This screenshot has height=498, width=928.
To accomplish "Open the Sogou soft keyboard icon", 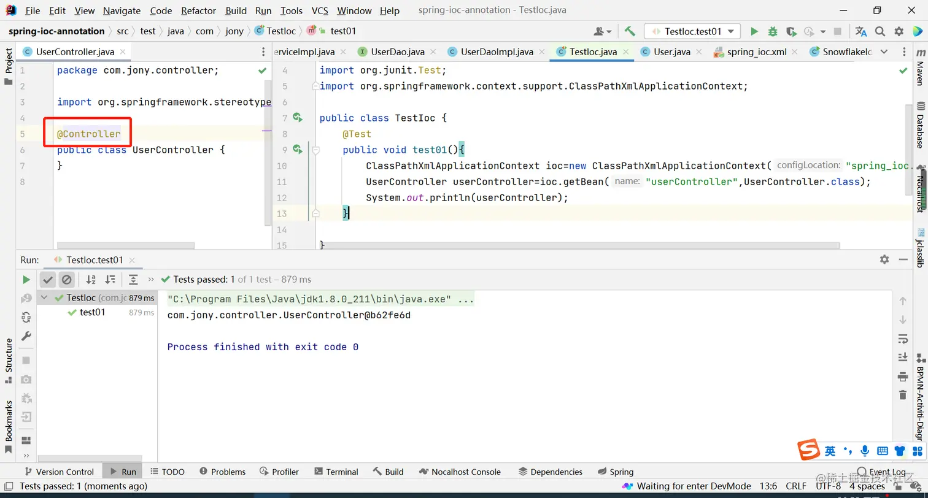I will click(883, 451).
